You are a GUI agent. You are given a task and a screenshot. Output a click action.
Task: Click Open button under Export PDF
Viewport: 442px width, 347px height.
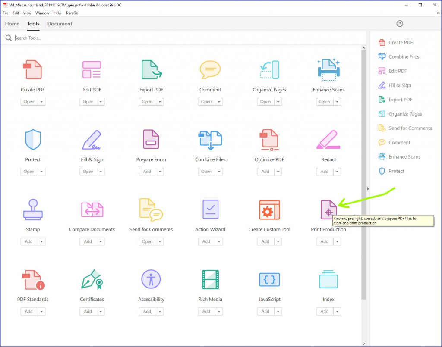(x=148, y=102)
